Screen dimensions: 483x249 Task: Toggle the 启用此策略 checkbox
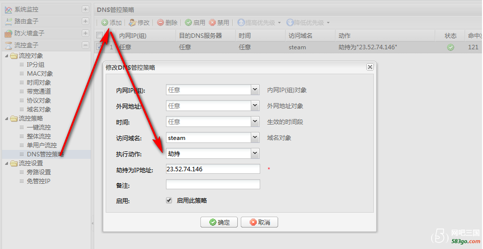[x=169, y=200]
